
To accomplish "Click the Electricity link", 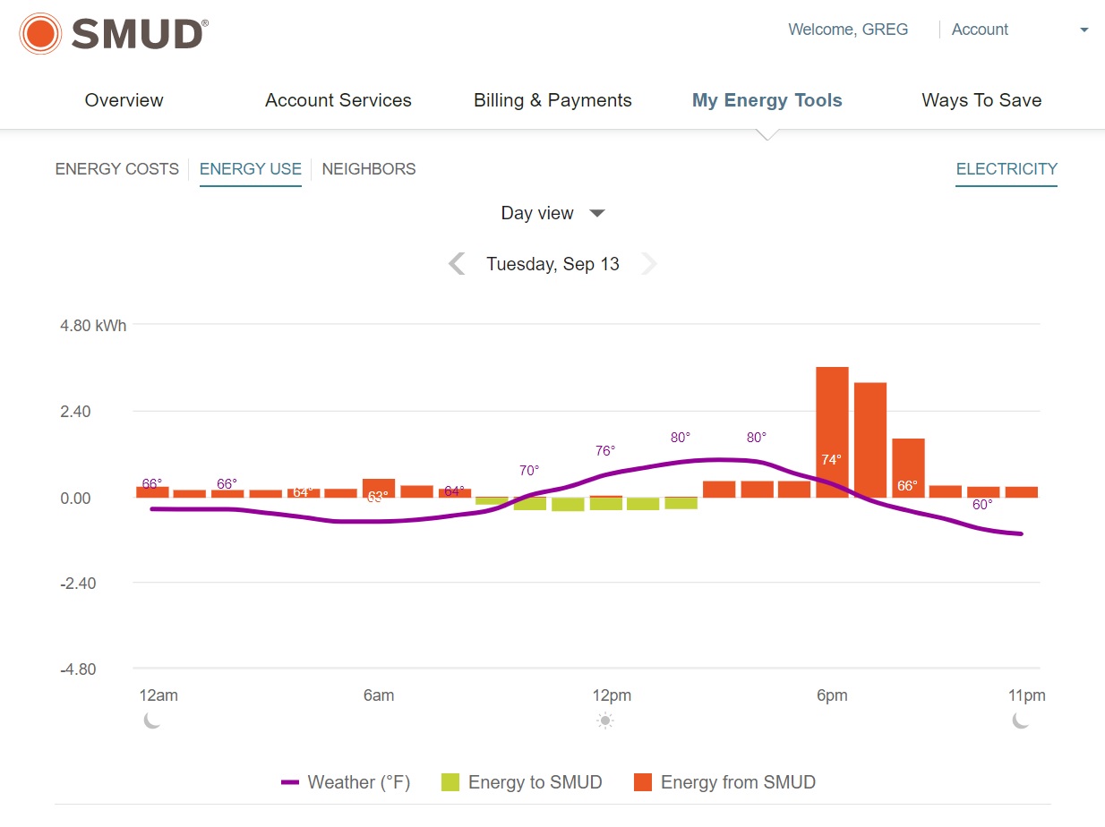I will pos(1006,169).
